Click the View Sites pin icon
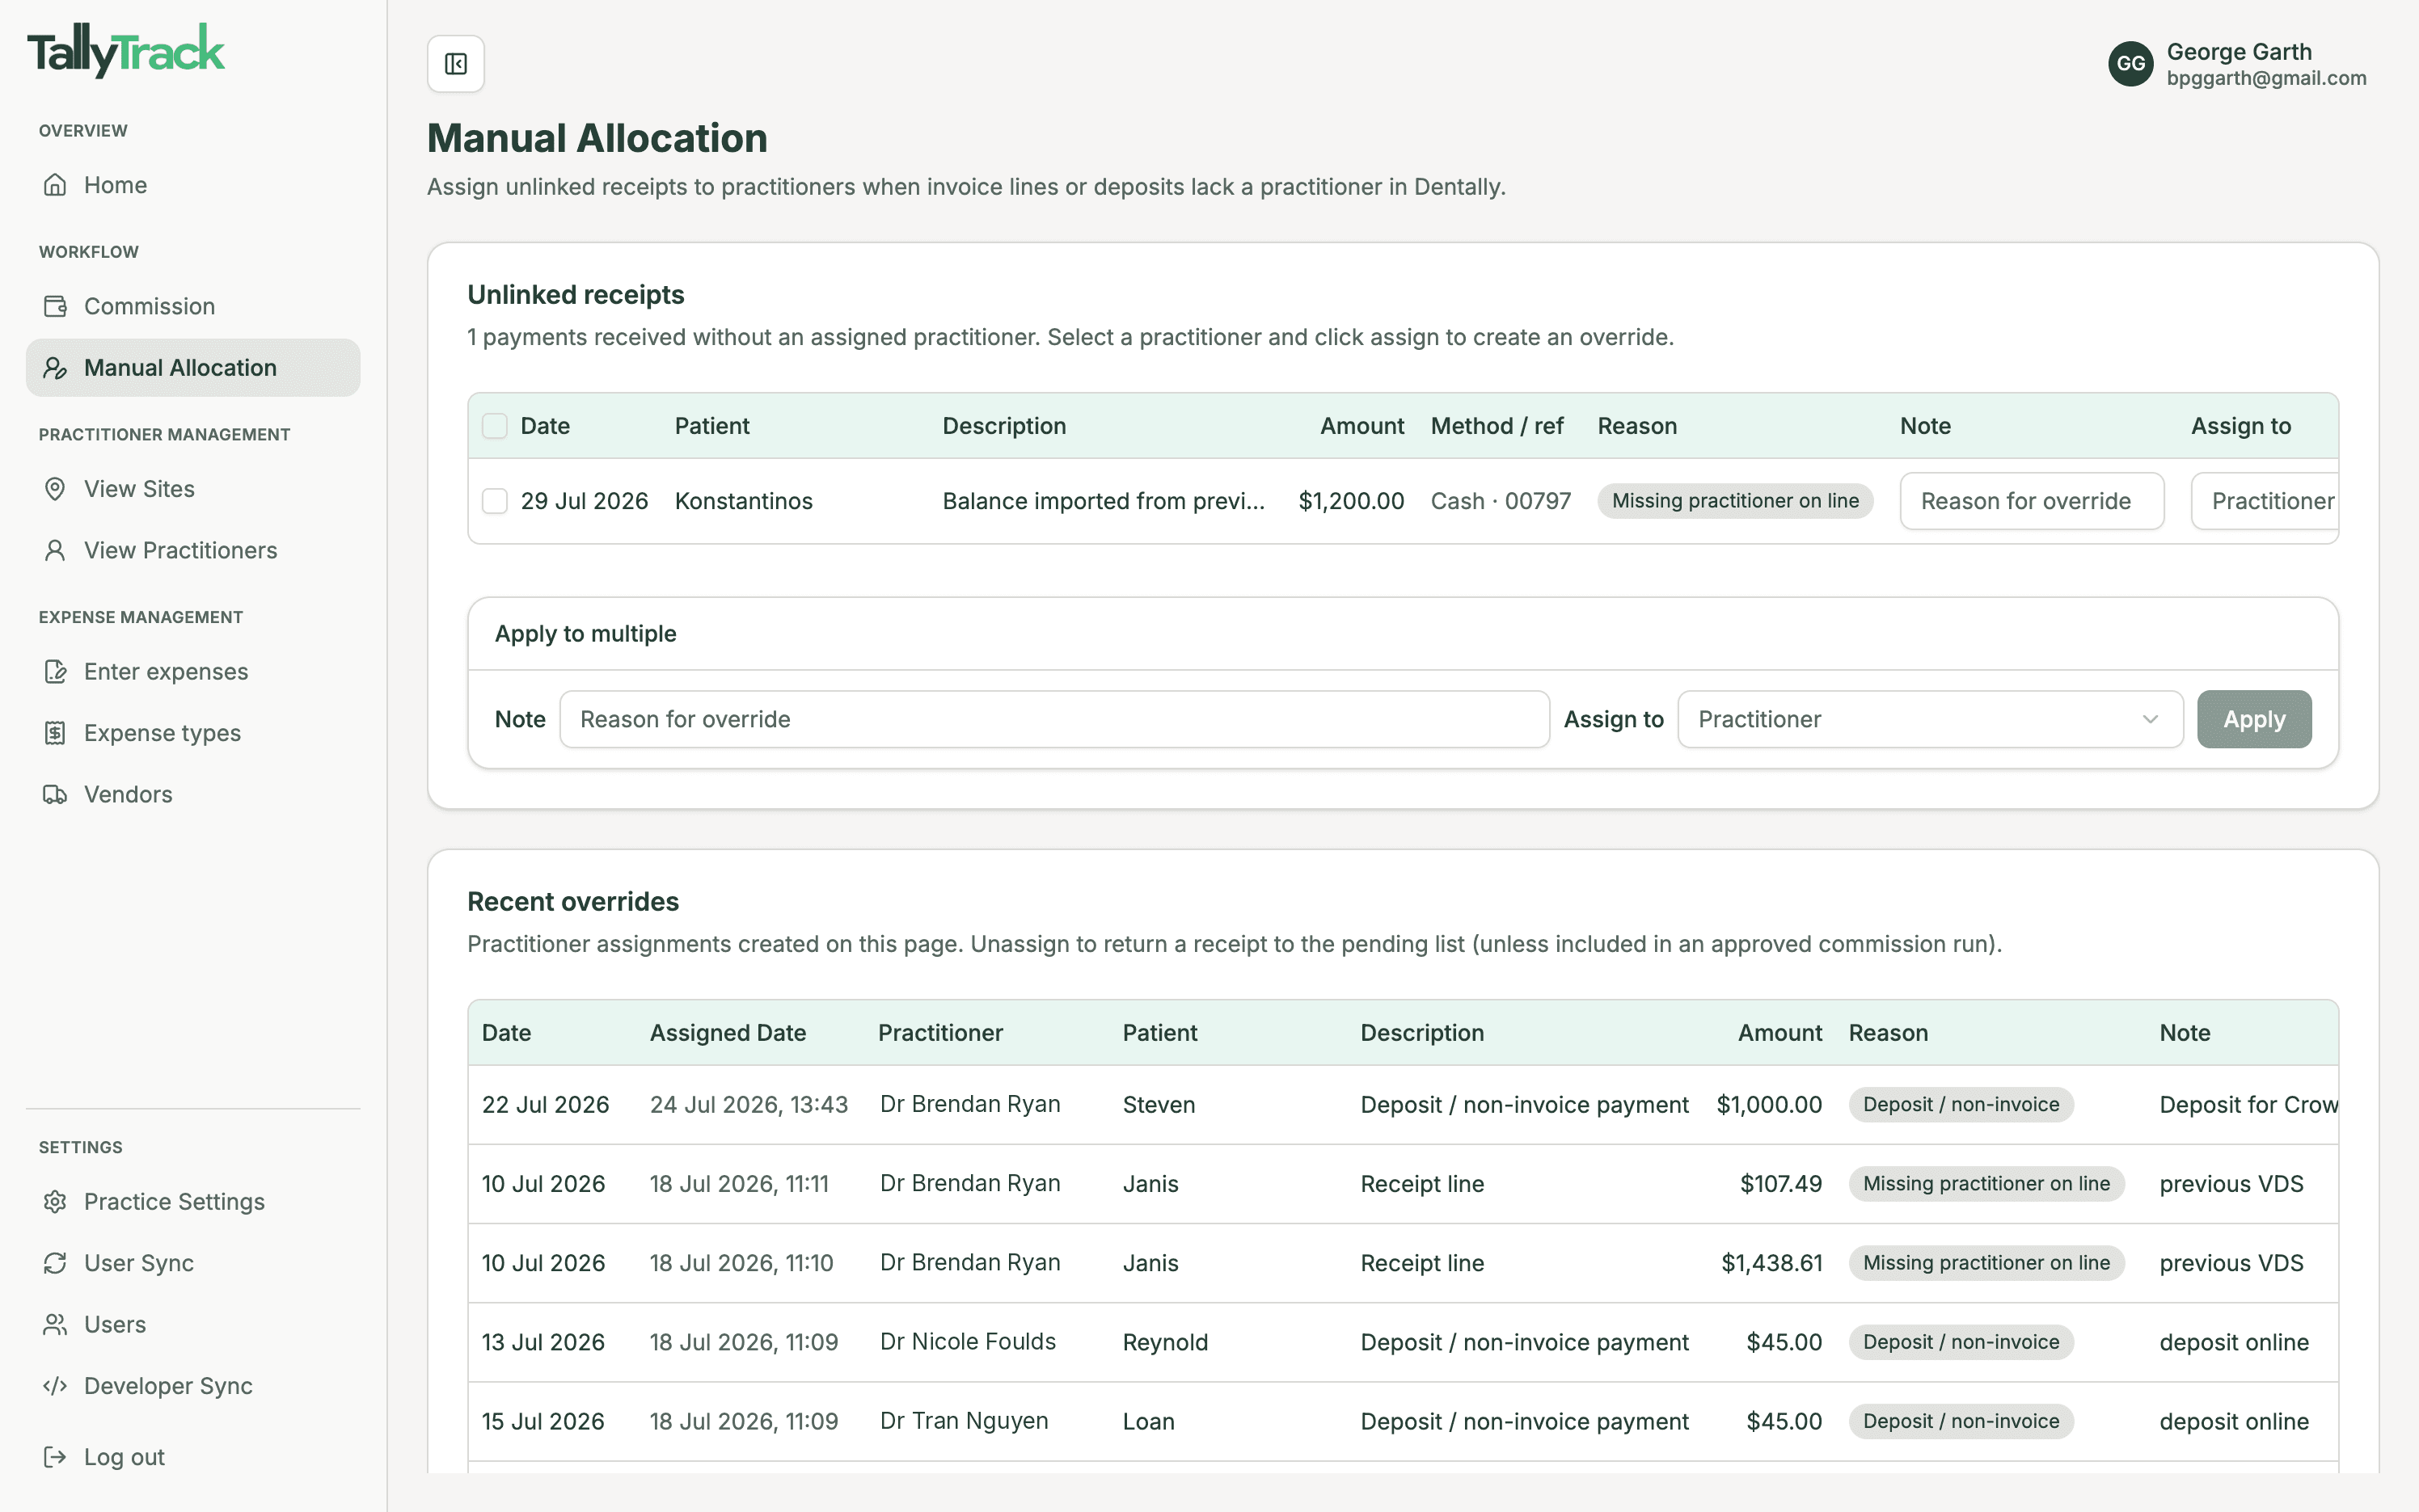 [x=55, y=489]
